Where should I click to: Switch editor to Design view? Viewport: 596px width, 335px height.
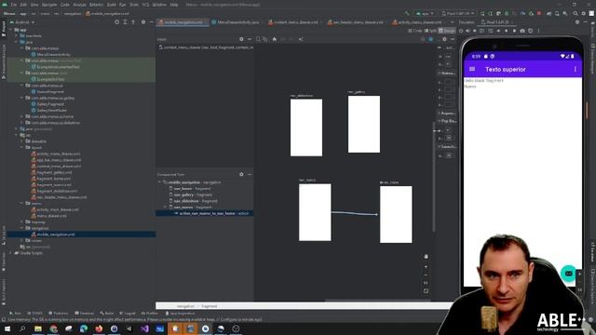point(447,31)
